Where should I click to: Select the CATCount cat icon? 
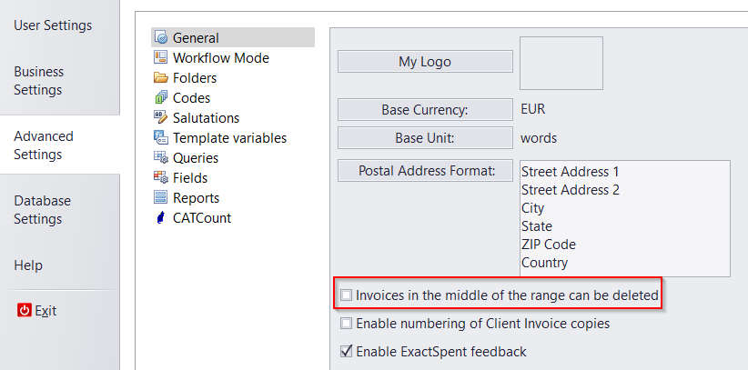click(x=161, y=217)
